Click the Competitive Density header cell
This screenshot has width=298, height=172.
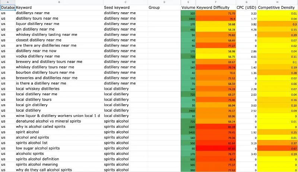pyautogui.click(x=277, y=7)
